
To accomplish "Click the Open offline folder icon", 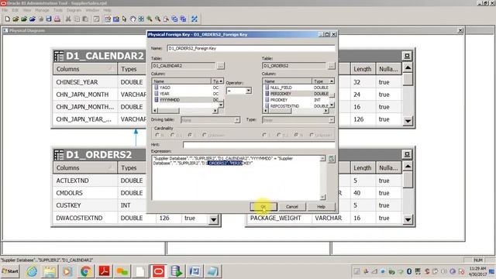I will click(15, 19).
